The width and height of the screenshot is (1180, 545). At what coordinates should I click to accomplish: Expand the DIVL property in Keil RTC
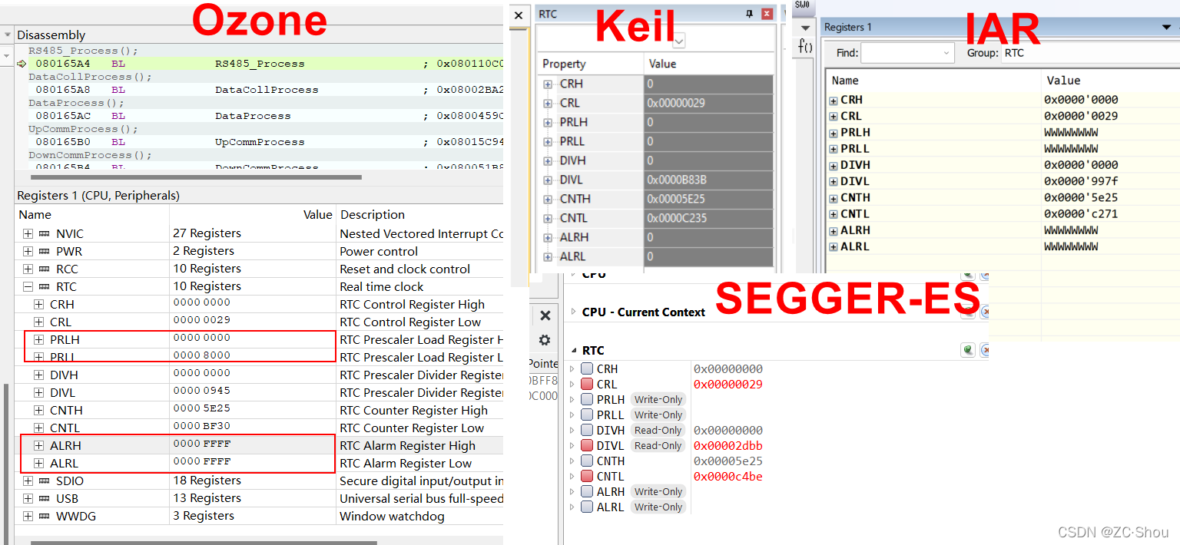pyautogui.click(x=548, y=180)
